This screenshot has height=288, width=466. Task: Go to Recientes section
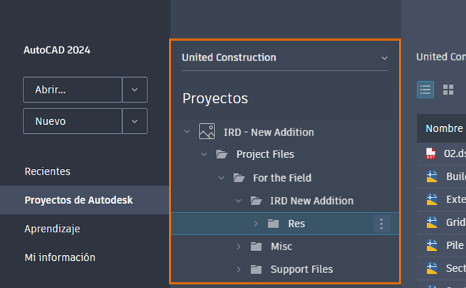point(47,172)
